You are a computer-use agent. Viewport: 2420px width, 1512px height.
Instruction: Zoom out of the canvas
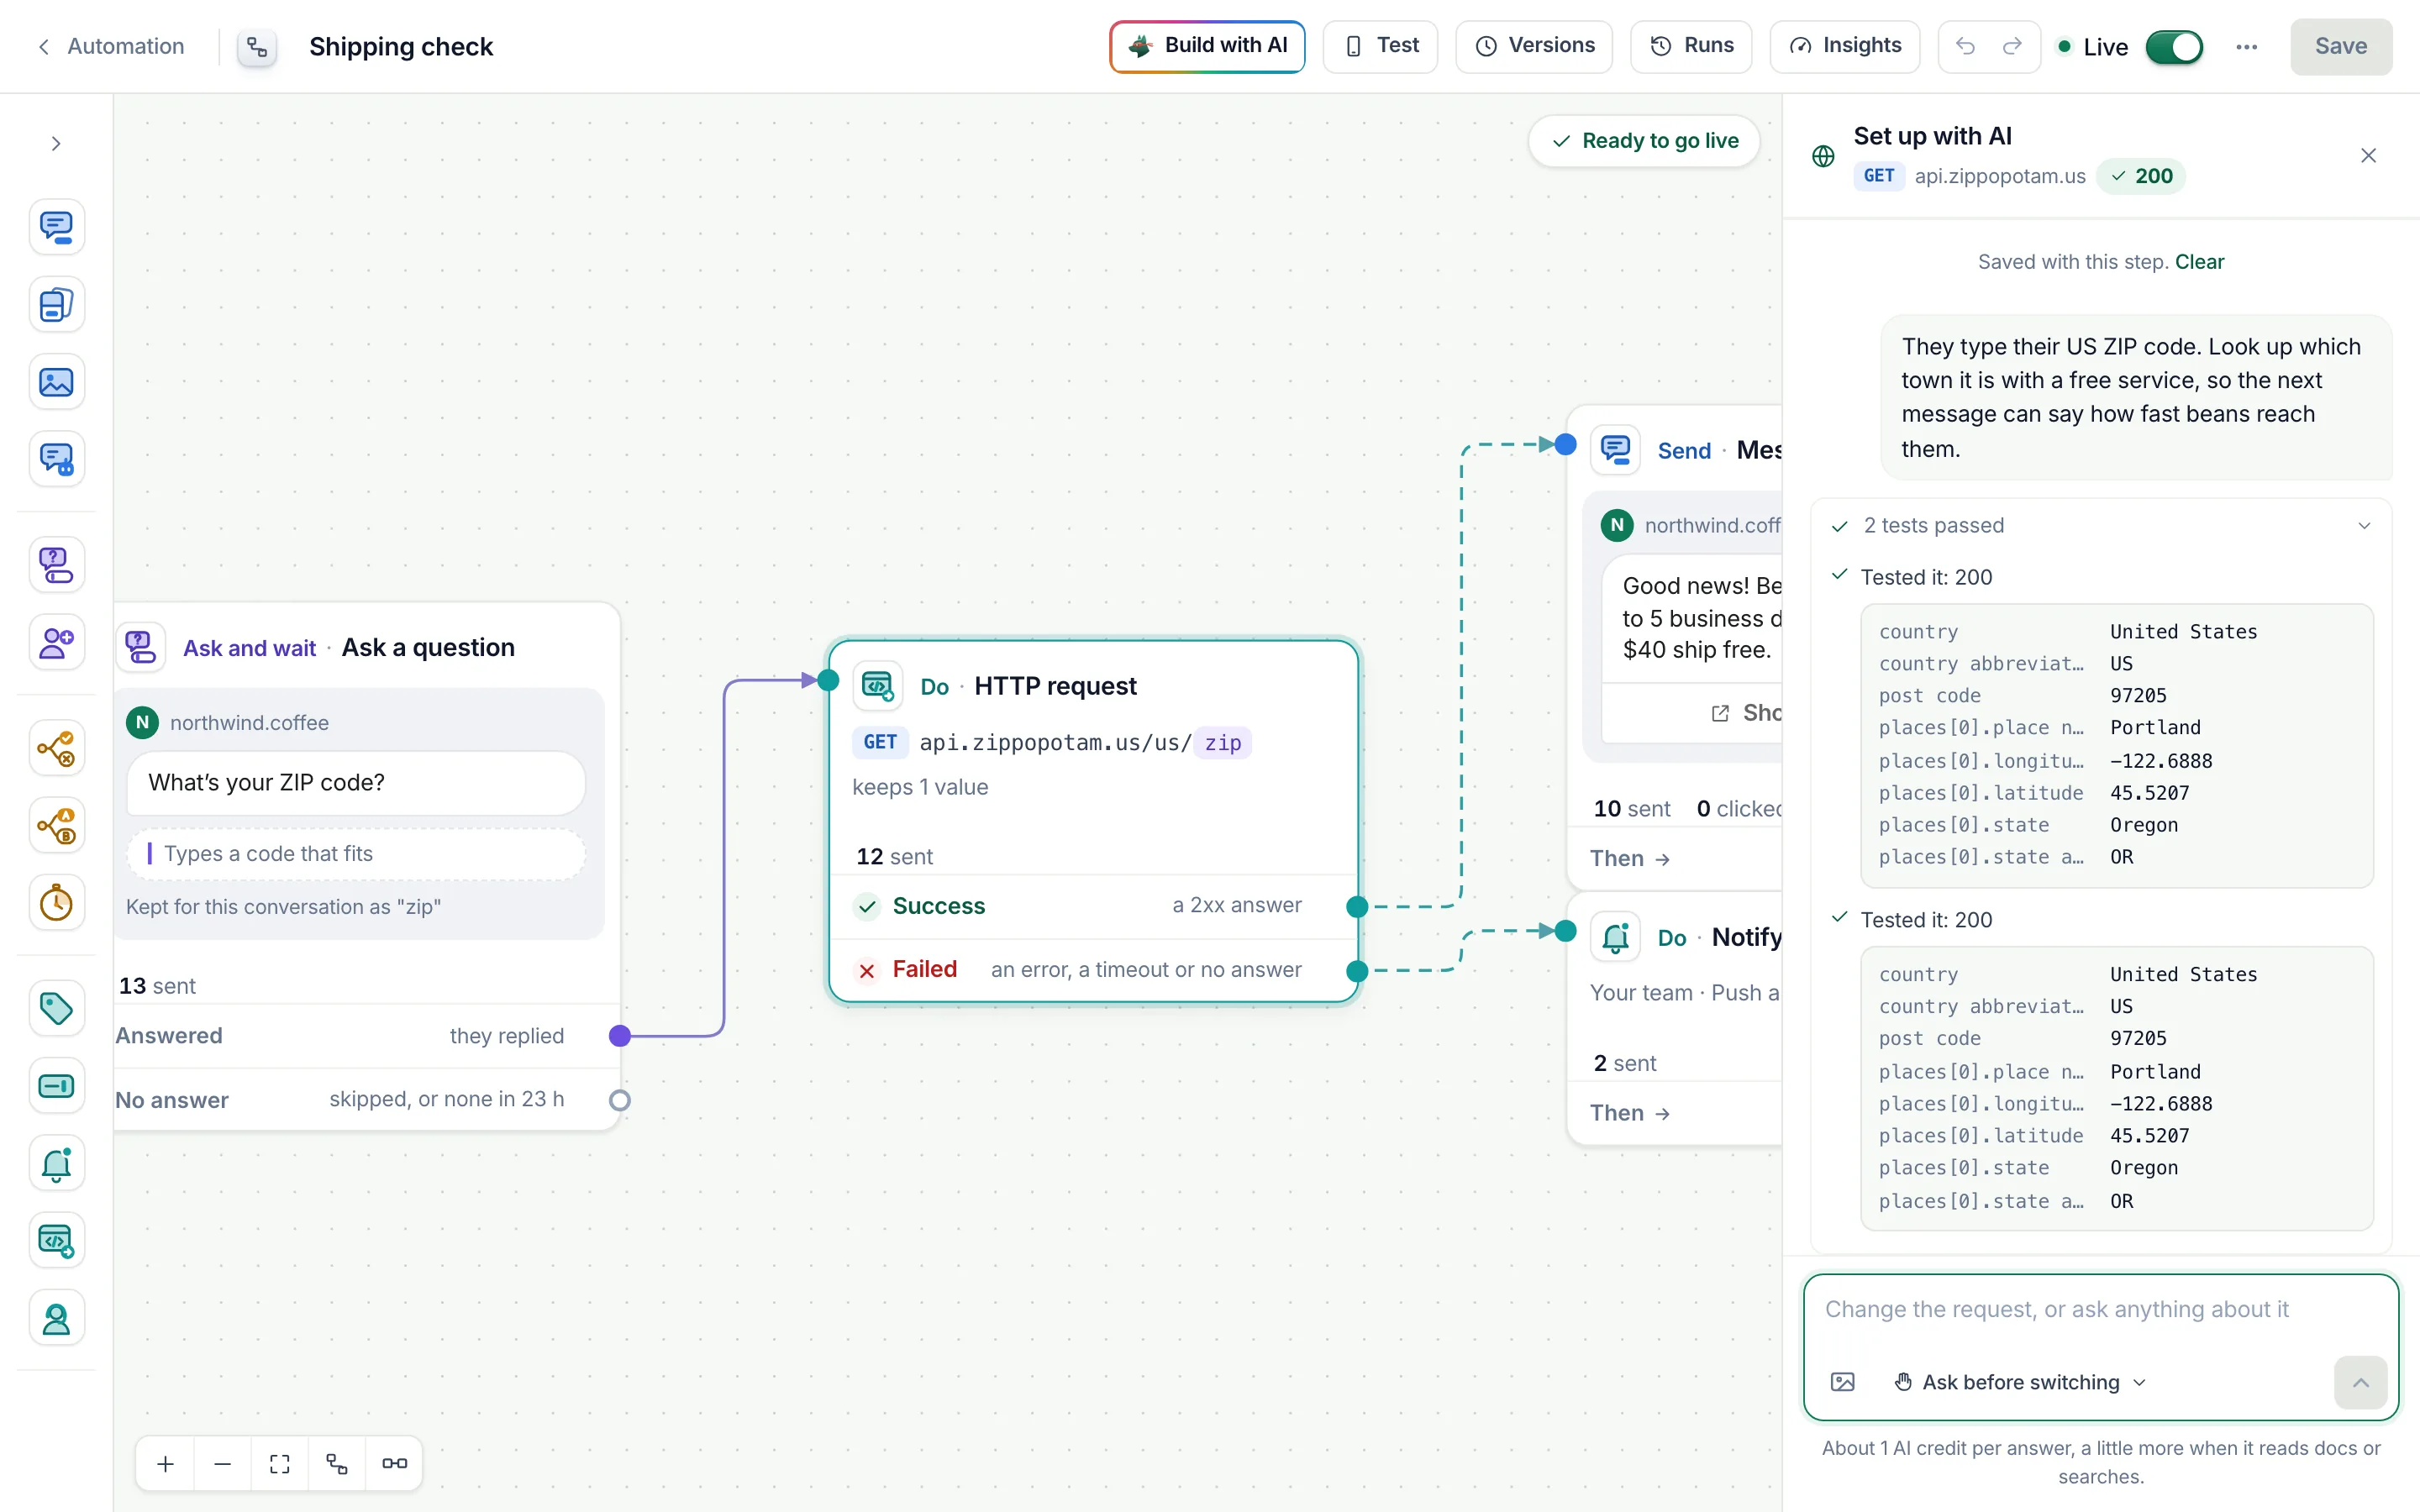pyautogui.click(x=223, y=1464)
